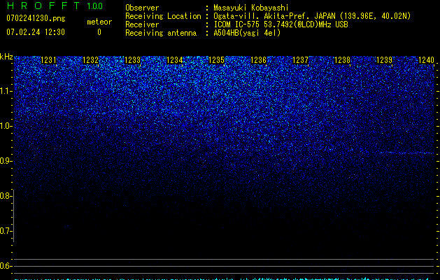
Task: Click the 0.8 kHz frequency tick label
Action: point(6,196)
